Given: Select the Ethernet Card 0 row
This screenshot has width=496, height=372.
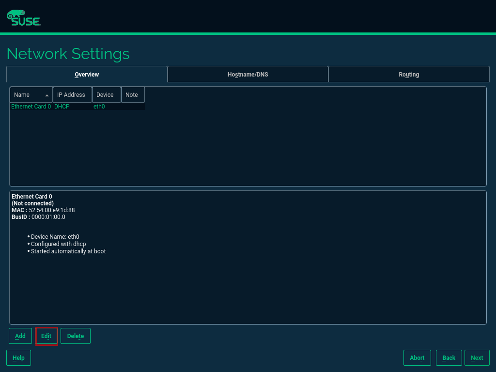Looking at the screenshot, I should coord(31,106).
